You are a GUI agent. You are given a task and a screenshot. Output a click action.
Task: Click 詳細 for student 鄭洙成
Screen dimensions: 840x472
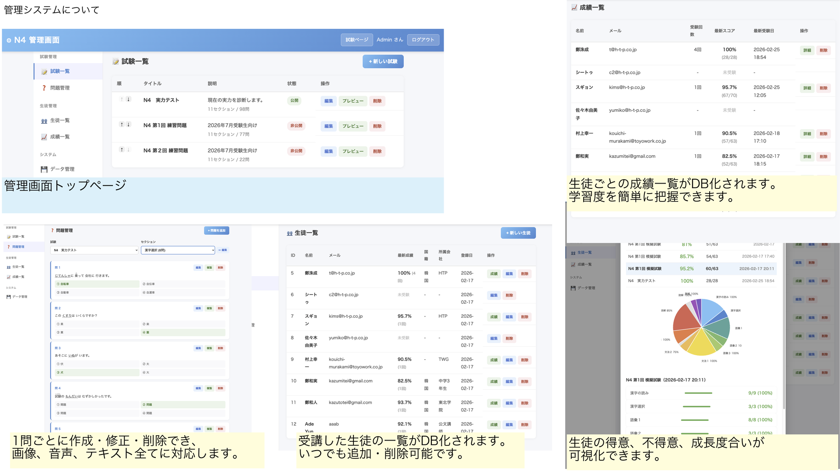(807, 50)
